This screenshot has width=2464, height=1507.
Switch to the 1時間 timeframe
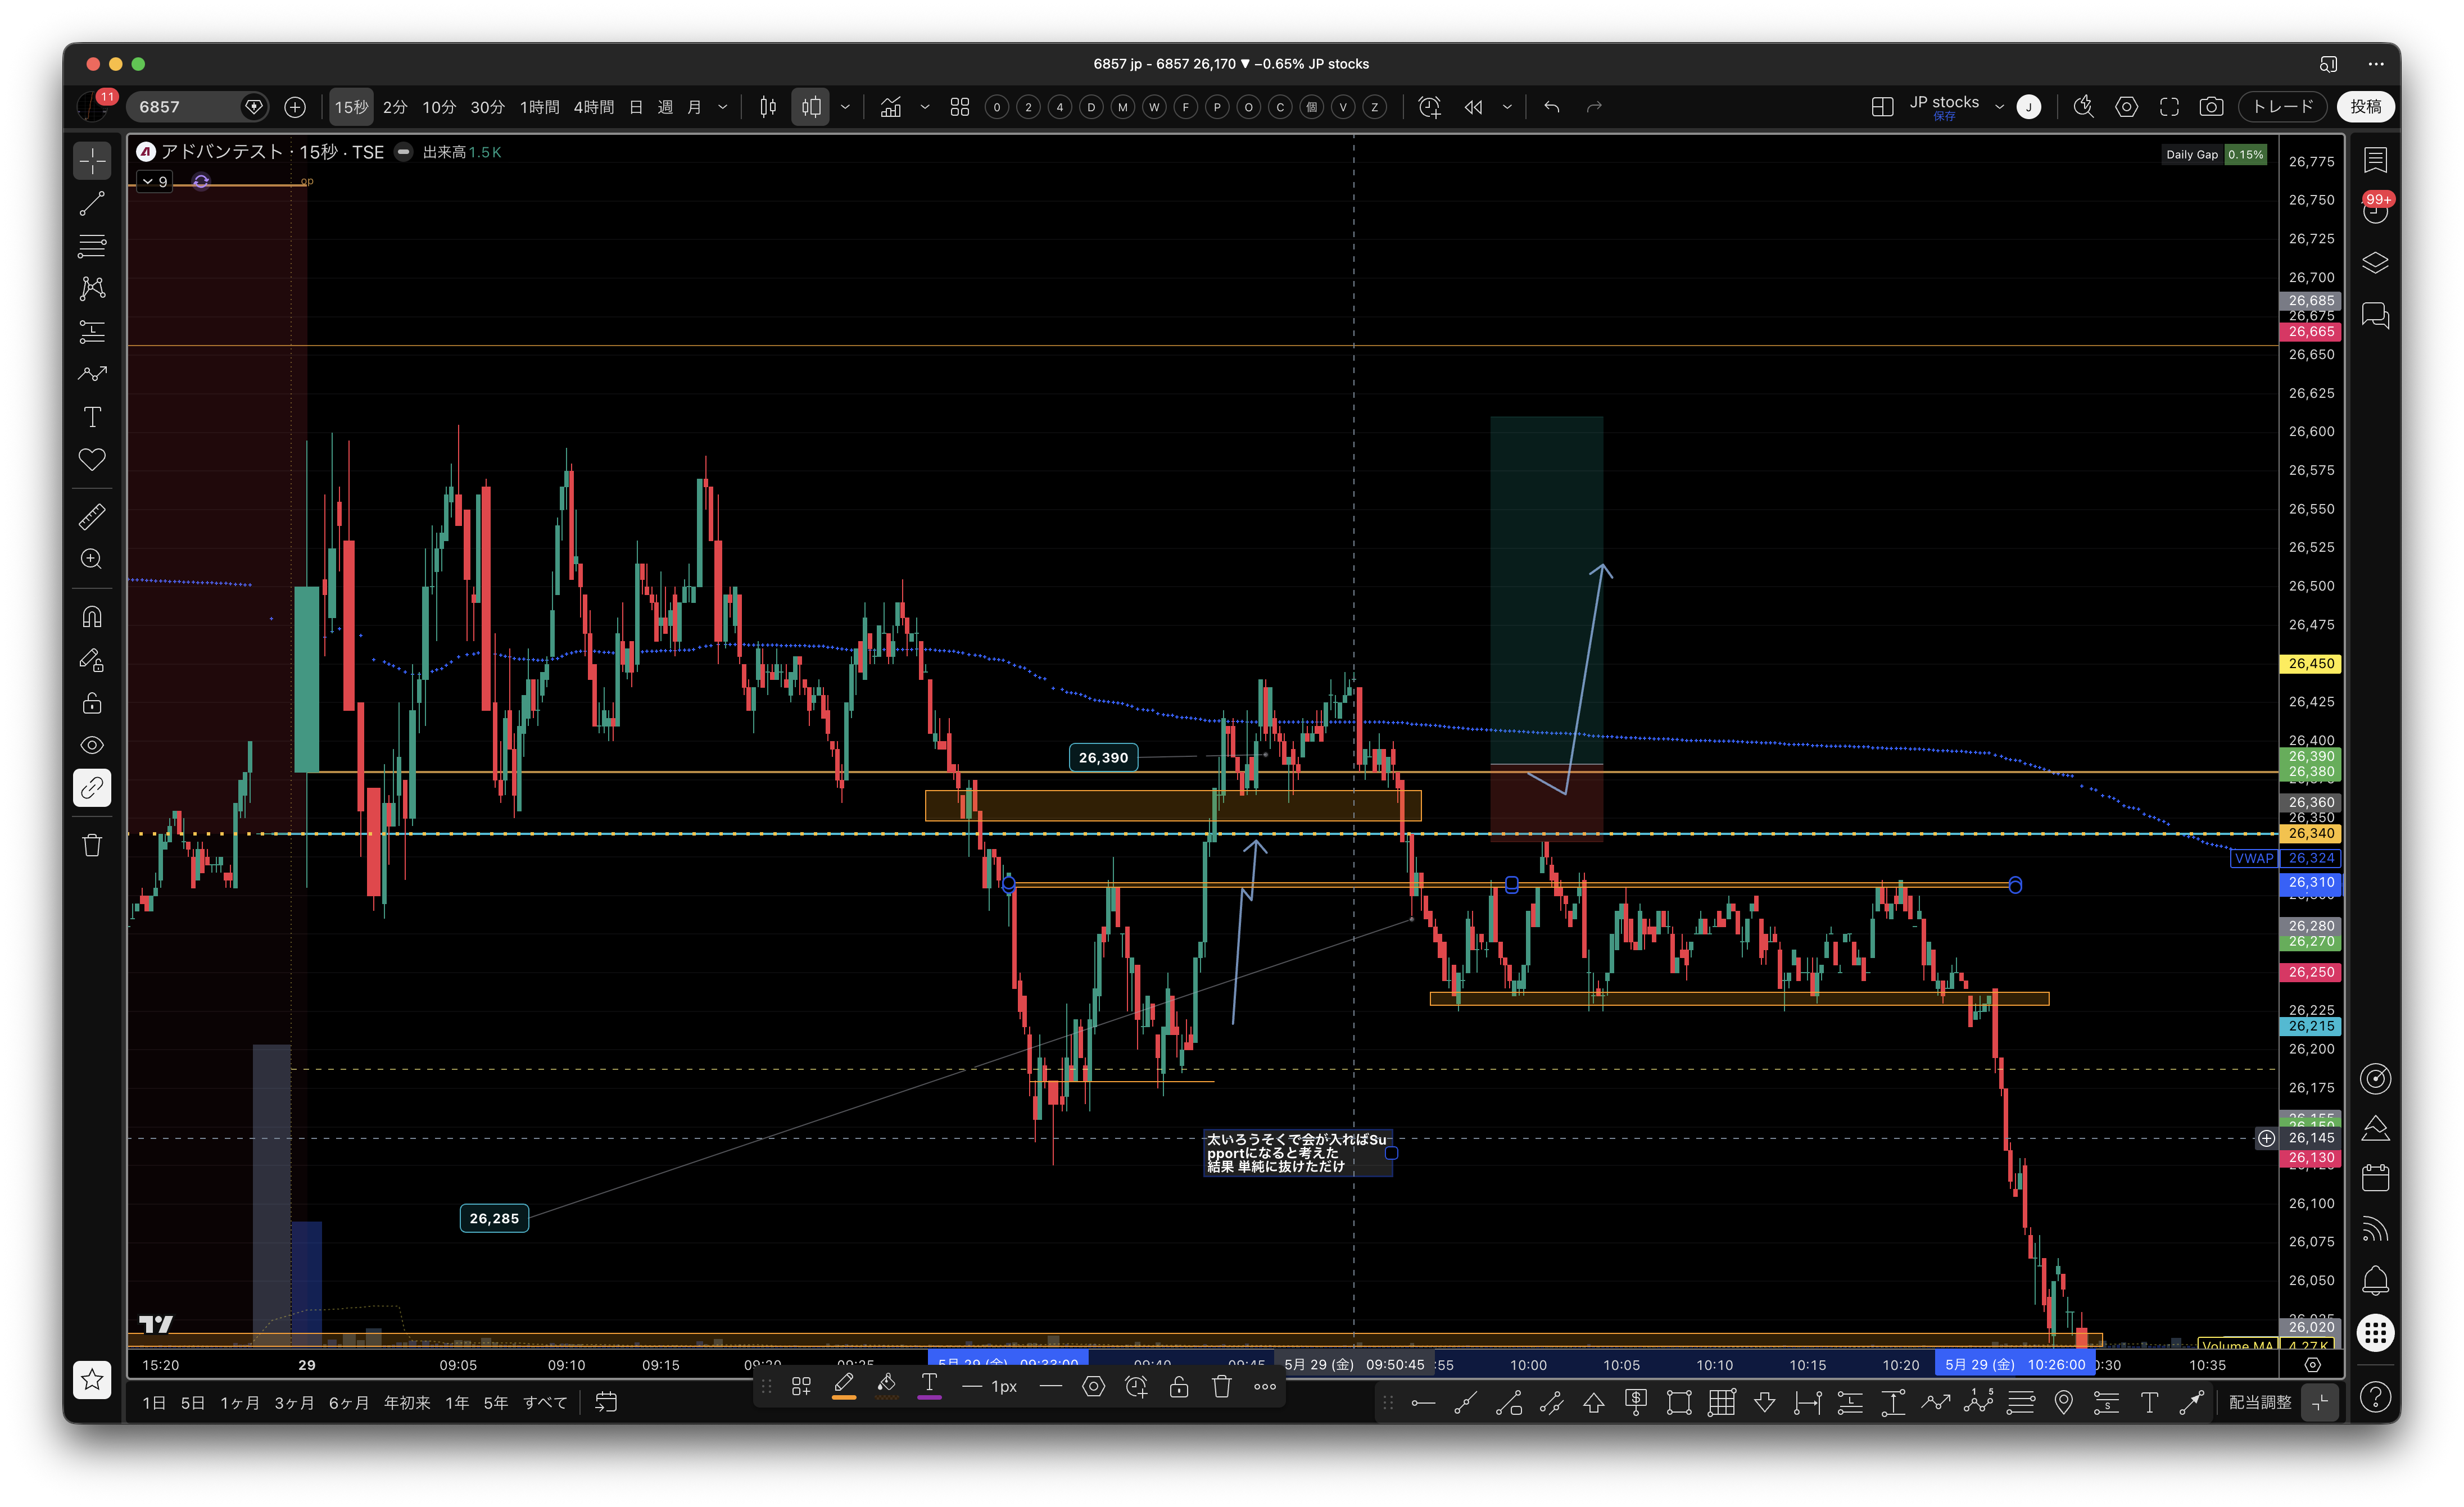tap(539, 107)
